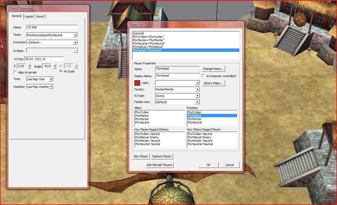Screen dimensions: 337x205
Task: Open the AI type dropdown
Action: click(x=197, y=96)
